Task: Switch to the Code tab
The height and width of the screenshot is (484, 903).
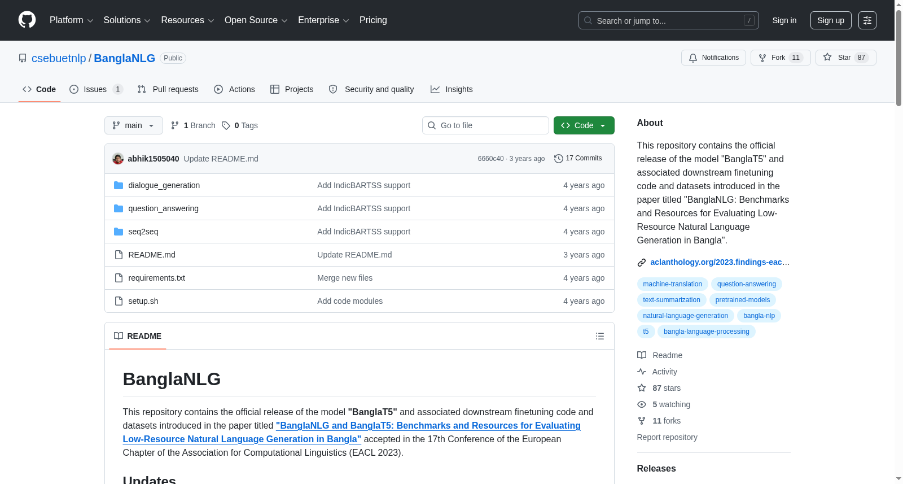Action: pyautogui.click(x=40, y=89)
